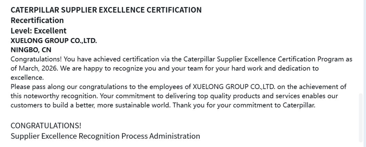Viewport: 366px width, 147px height.
Task: Click the bold "XUELONG GROUP CO.,LTD." company name
Action: (x=54, y=41)
